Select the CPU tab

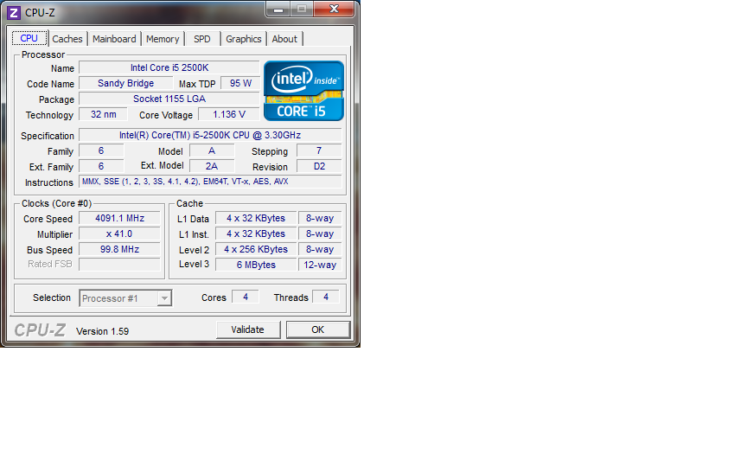pos(29,38)
